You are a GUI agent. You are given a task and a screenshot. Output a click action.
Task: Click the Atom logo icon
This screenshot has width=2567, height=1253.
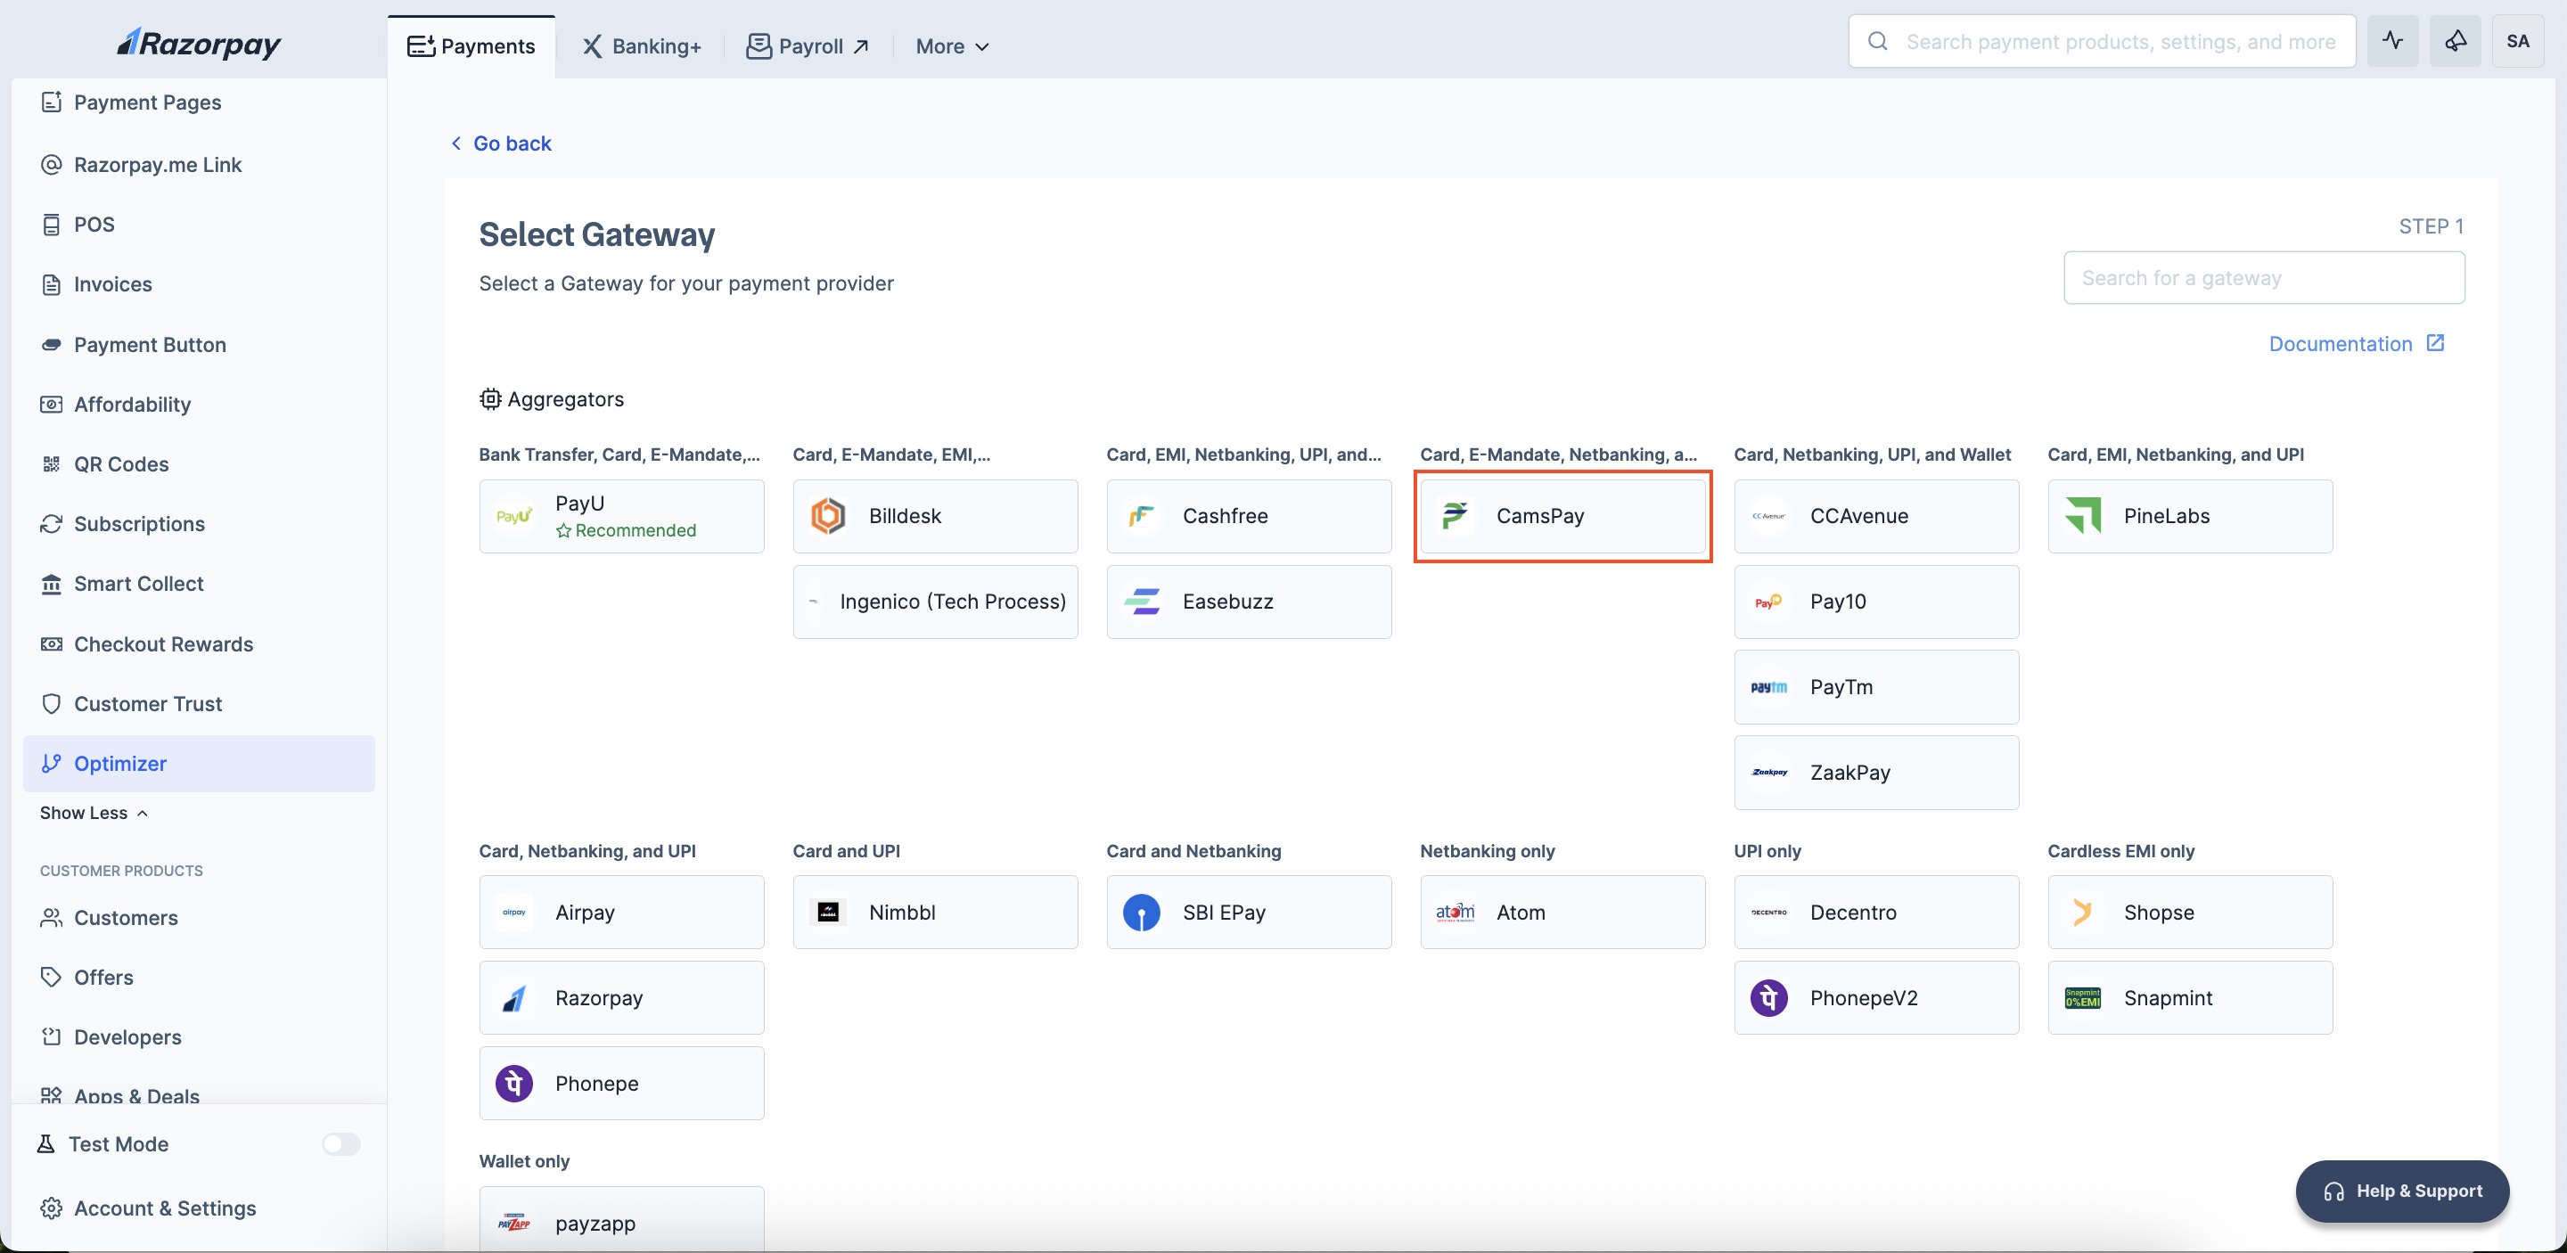click(1456, 913)
